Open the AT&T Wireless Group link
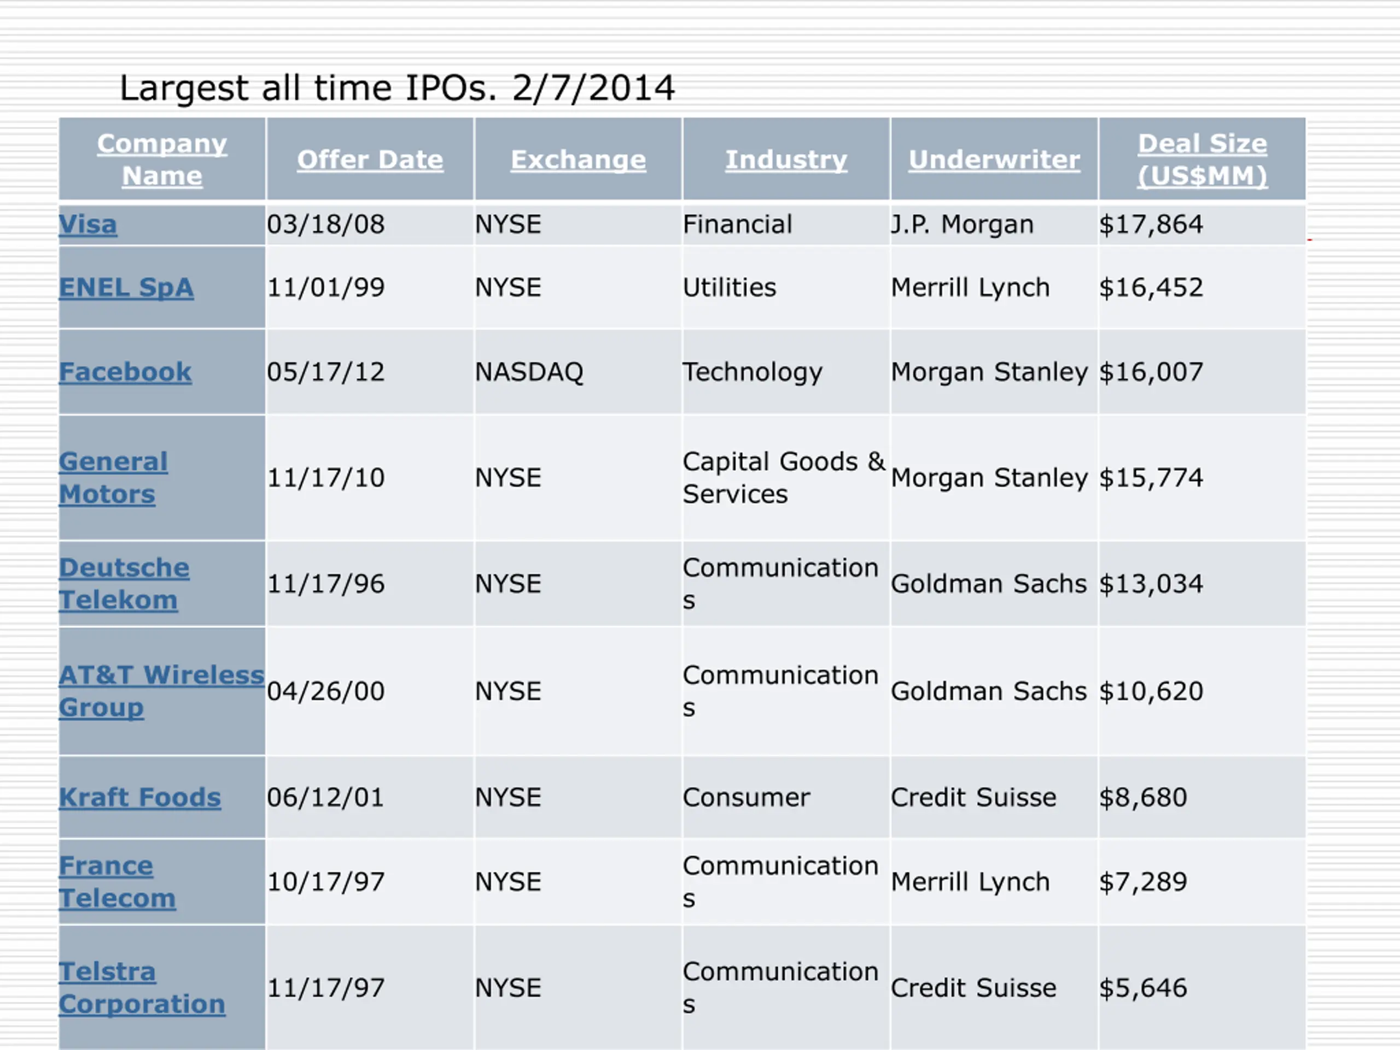Screen dimensions: 1400x1050 [161, 691]
